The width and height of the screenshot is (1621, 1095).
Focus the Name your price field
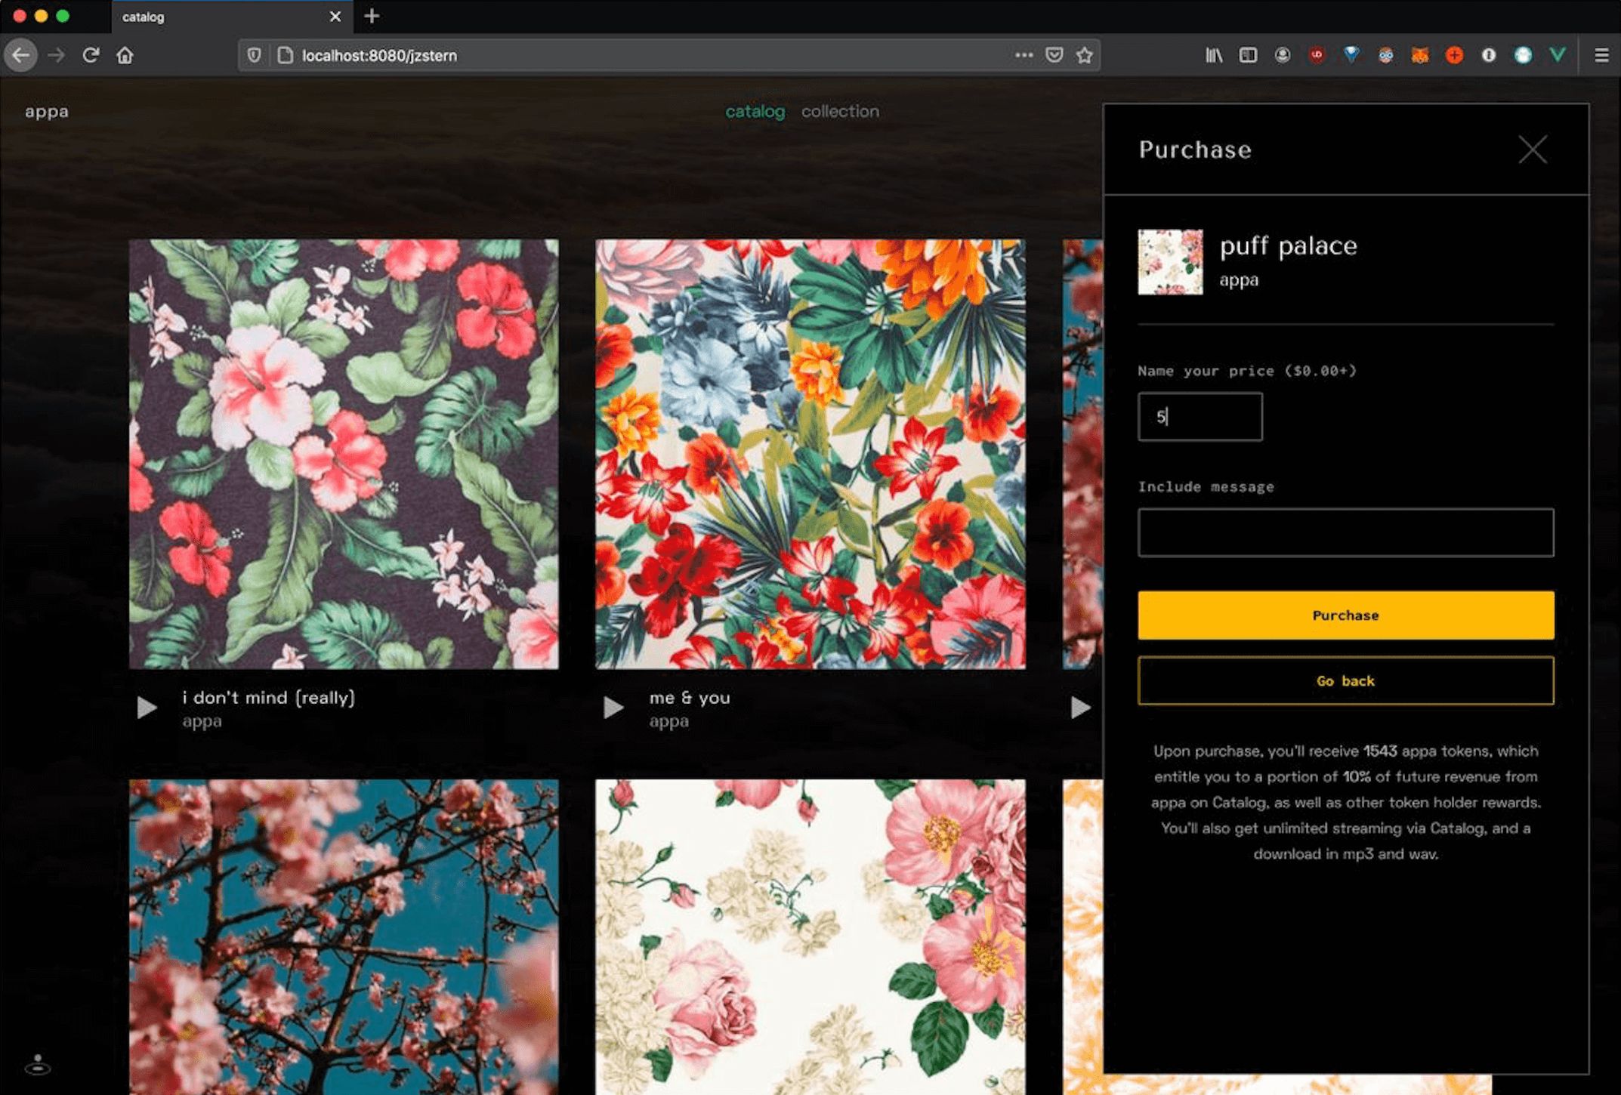tap(1200, 416)
